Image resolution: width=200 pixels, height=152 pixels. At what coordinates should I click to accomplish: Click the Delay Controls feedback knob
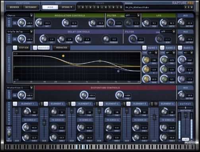click(x=106, y=39)
